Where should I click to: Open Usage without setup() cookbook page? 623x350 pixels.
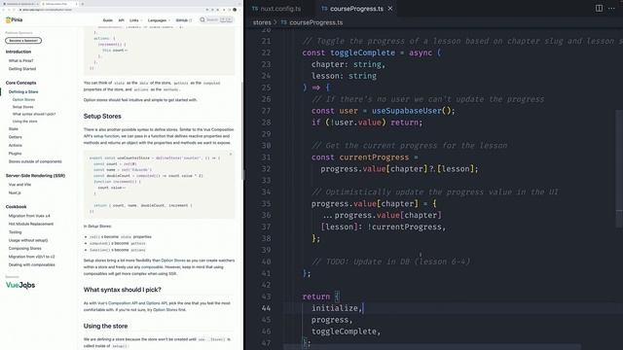click(28, 240)
